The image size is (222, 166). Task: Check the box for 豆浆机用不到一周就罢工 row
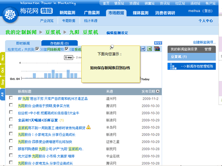[11, 126]
